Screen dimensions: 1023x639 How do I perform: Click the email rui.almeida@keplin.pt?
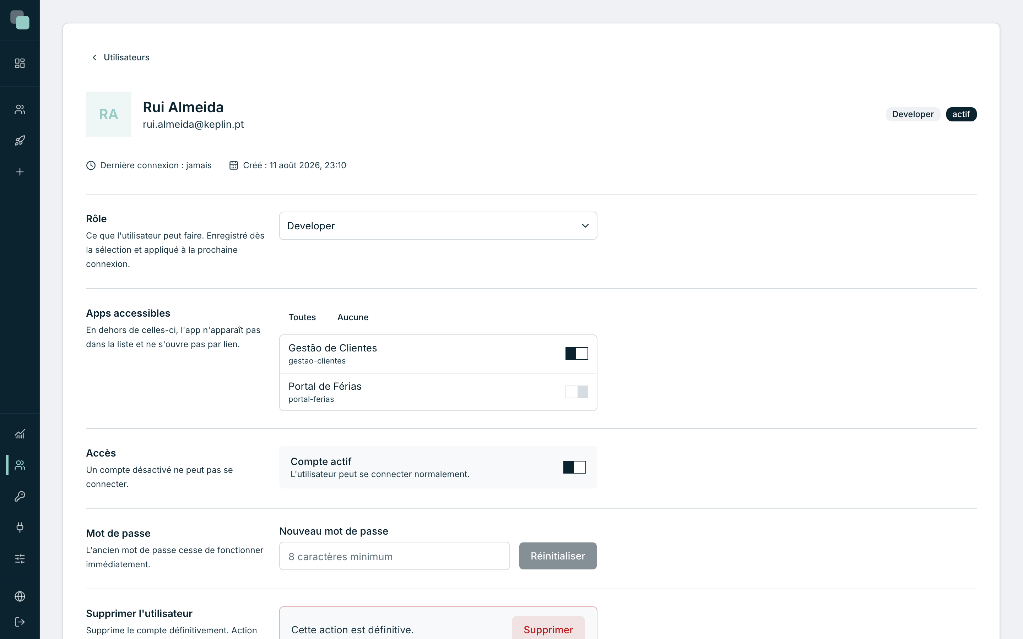click(193, 124)
